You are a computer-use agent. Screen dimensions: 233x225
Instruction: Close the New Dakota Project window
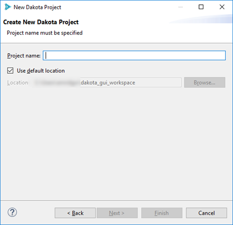pos(222,7)
